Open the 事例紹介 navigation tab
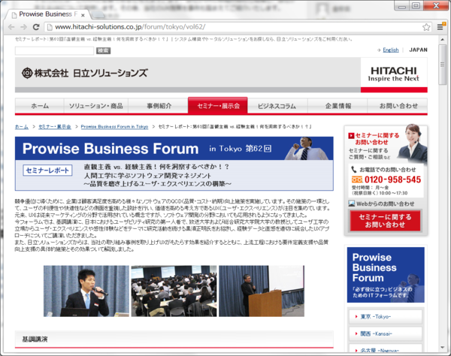This screenshot has width=451, height=356. click(x=159, y=106)
